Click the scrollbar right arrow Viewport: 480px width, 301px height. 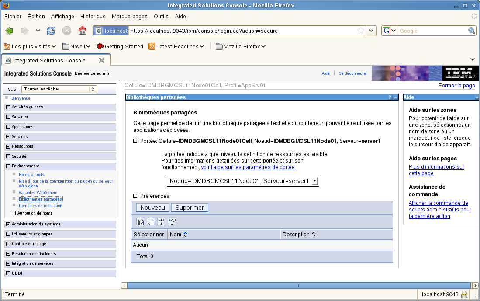click(475, 285)
